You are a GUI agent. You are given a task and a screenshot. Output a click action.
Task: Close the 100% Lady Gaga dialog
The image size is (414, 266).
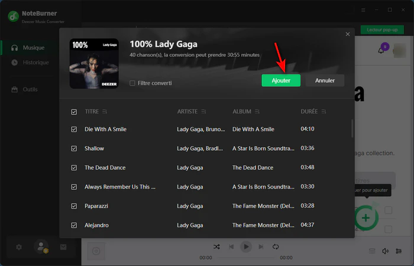click(x=348, y=34)
